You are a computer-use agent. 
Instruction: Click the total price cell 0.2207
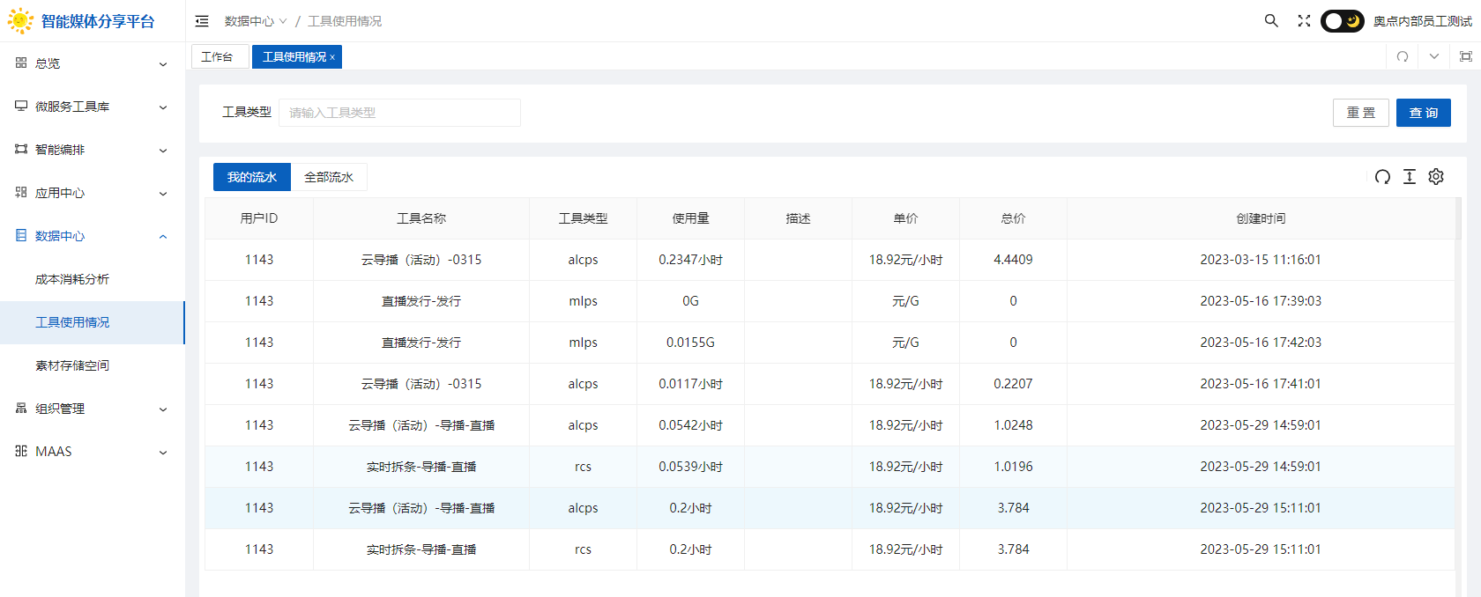(1013, 384)
